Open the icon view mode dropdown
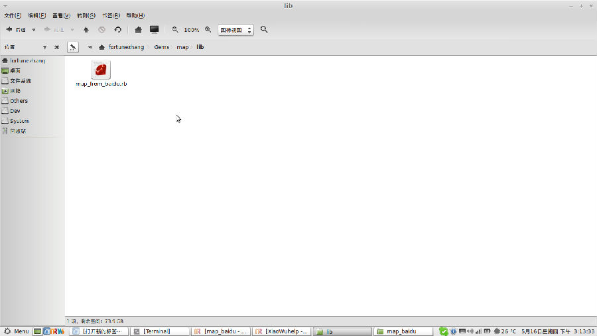Screen dimensions: 597x336 tap(235, 30)
